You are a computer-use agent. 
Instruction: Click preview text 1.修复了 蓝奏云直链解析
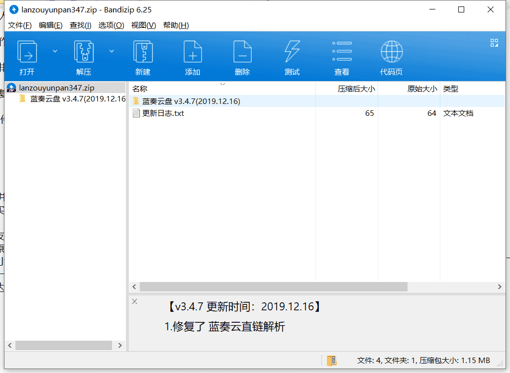225,326
